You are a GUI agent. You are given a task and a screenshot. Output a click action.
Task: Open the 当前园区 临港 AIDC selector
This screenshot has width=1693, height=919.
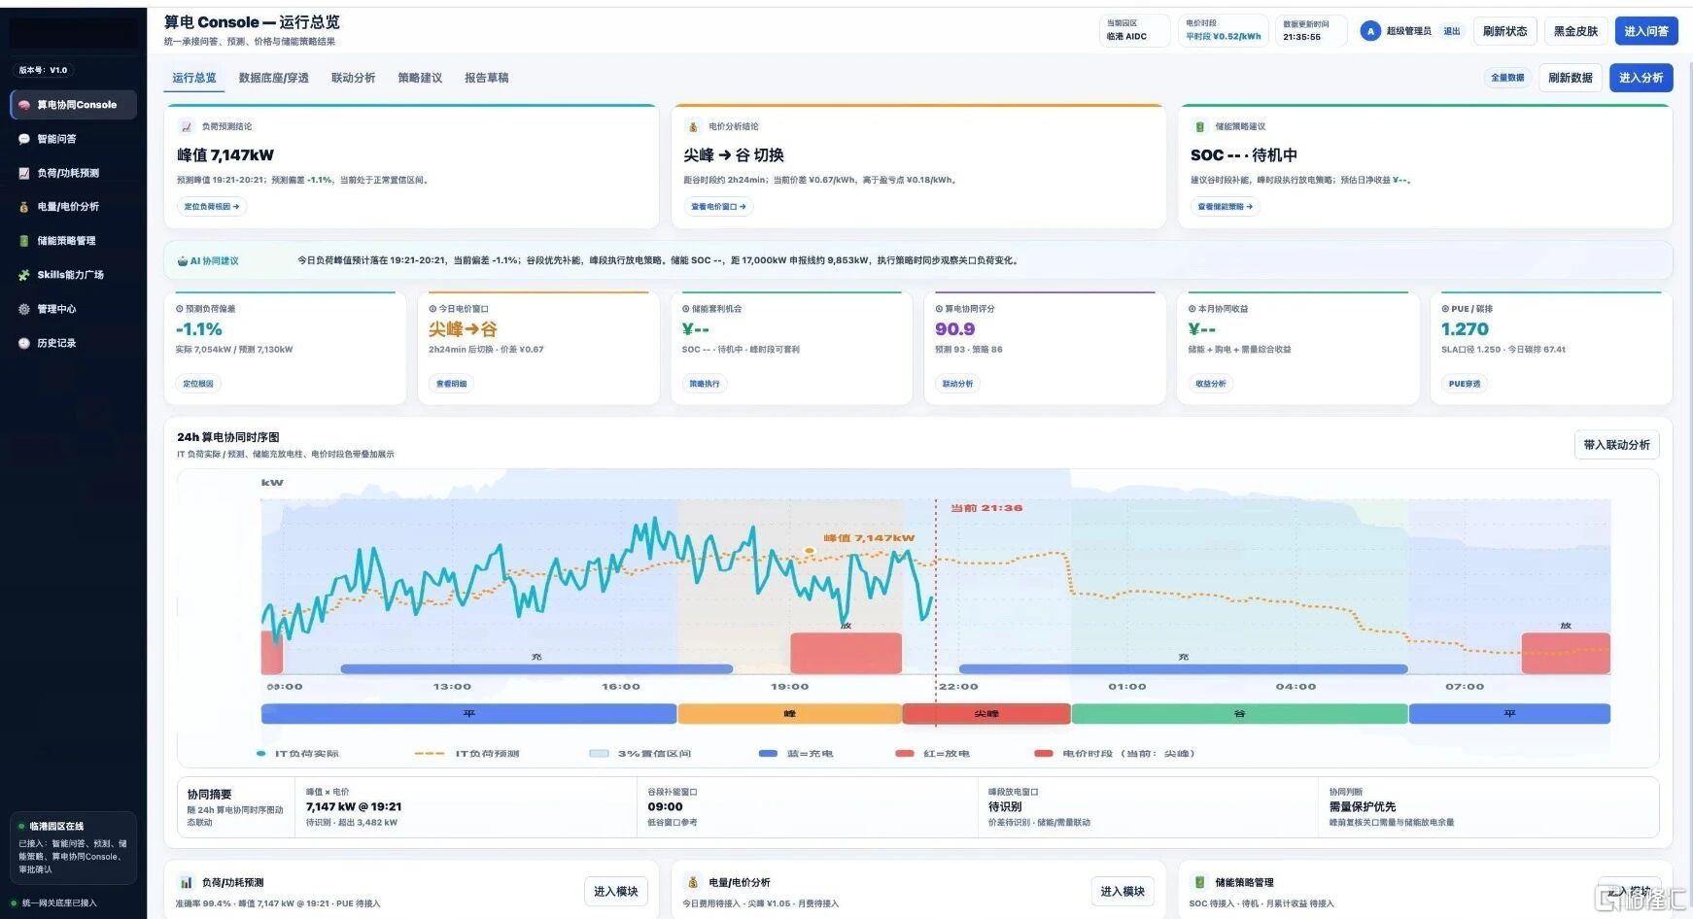[1135, 30]
